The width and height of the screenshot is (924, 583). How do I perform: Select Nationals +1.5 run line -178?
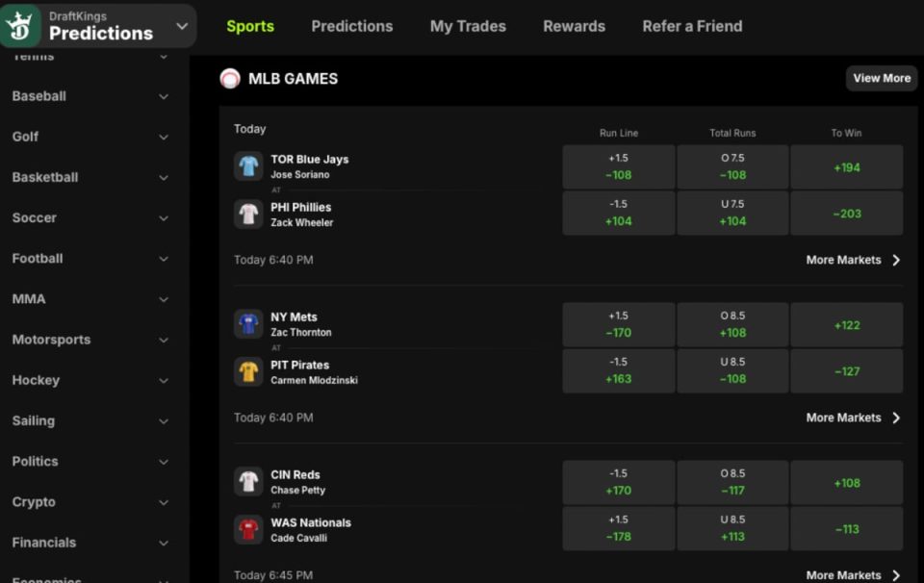pos(618,528)
